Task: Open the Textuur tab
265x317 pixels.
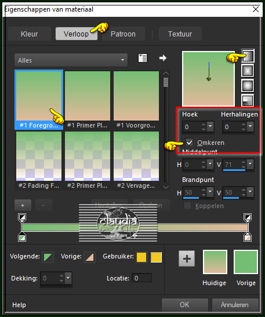Action: click(x=180, y=34)
